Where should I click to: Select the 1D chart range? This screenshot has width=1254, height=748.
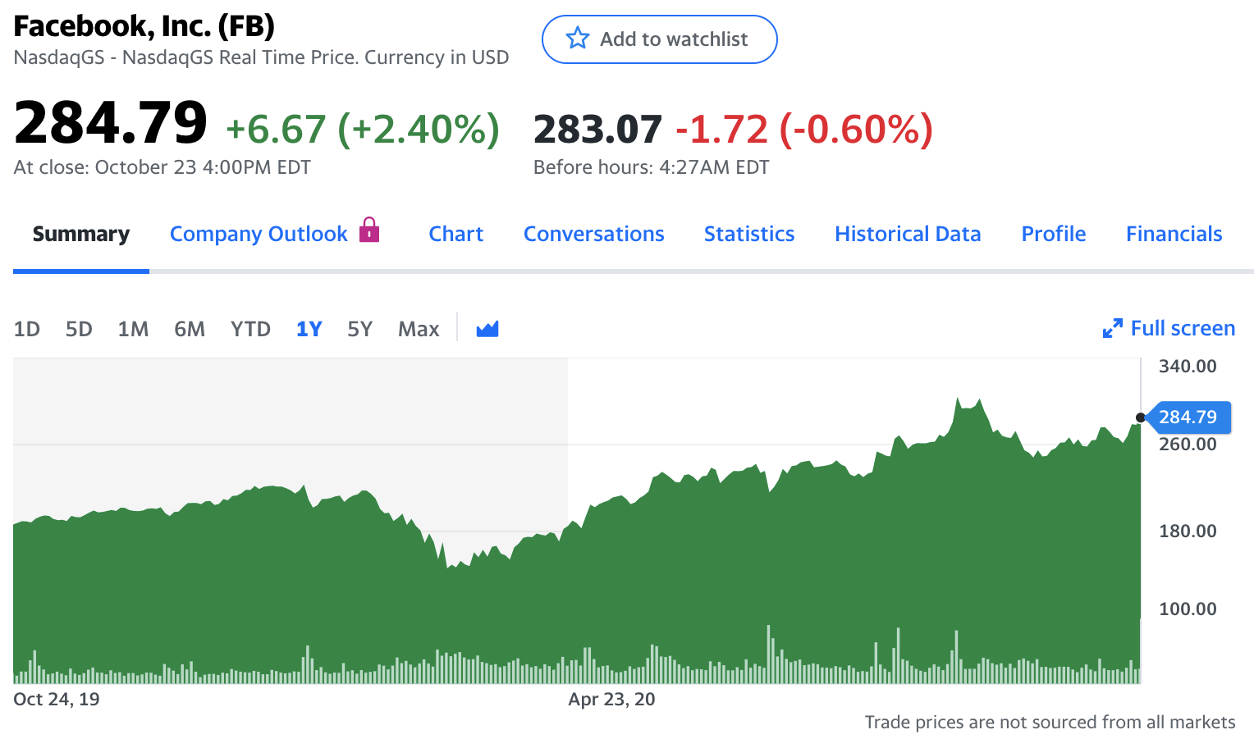click(x=27, y=330)
